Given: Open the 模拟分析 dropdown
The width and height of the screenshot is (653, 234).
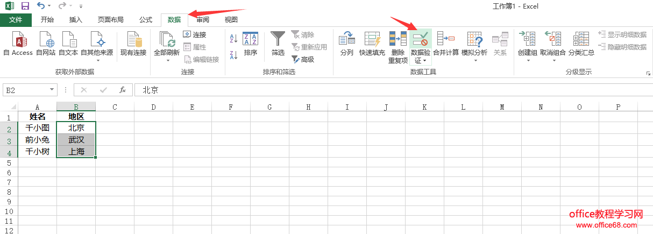Looking at the screenshot, I should click(474, 46).
